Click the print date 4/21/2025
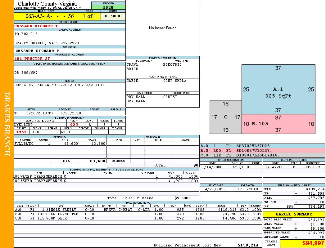326x248 pixels. [215, 189]
